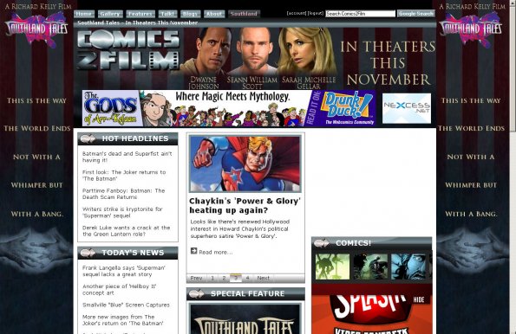Click the speech bubble icon beside Special Feature
The width and height of the screenshot is (516, 334).
tap(197, 293)
